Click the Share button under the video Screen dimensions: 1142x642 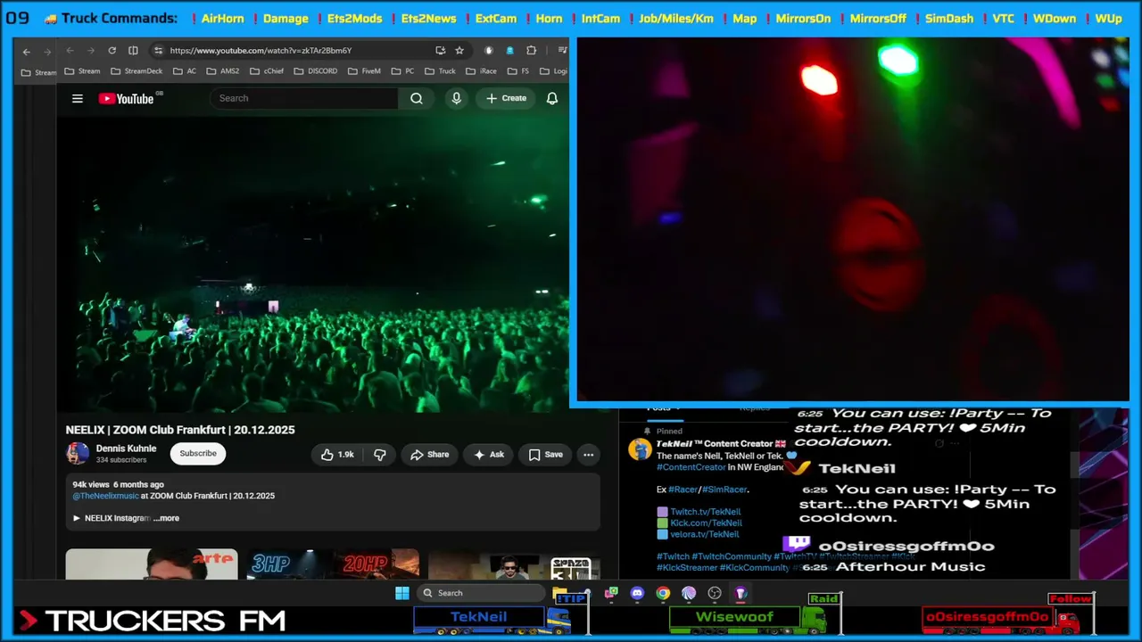click(x=429, y=455)
